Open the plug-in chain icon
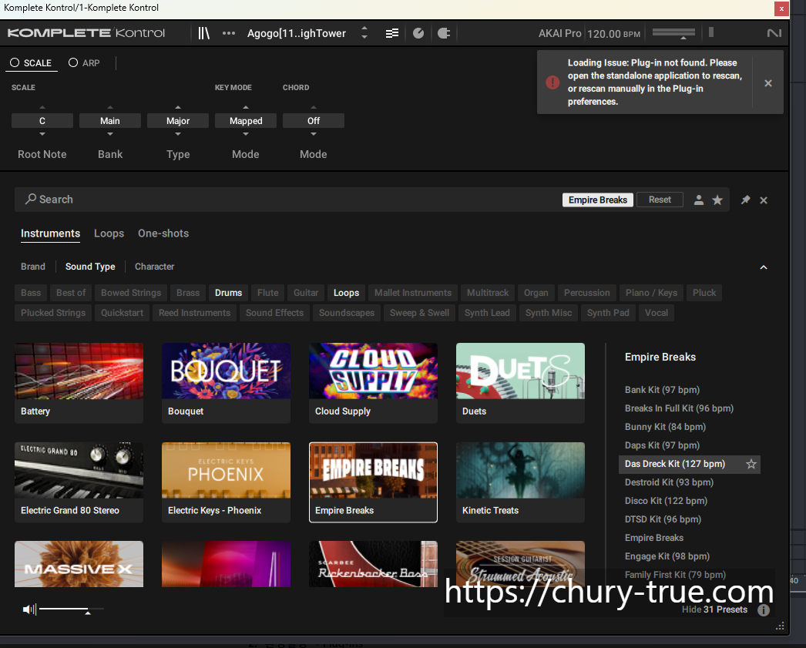The image size is (806, 648). [444, 33]
